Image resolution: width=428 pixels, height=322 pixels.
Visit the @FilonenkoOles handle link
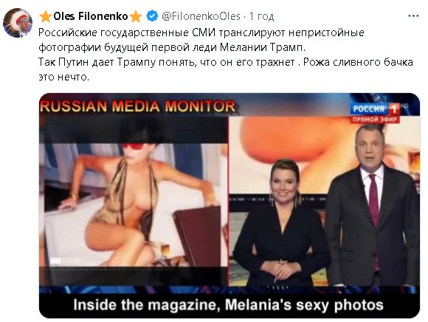[x=201, y=16]
